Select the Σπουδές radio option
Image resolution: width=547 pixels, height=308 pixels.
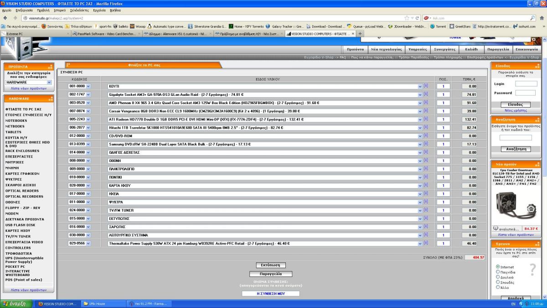click(498, 282)
